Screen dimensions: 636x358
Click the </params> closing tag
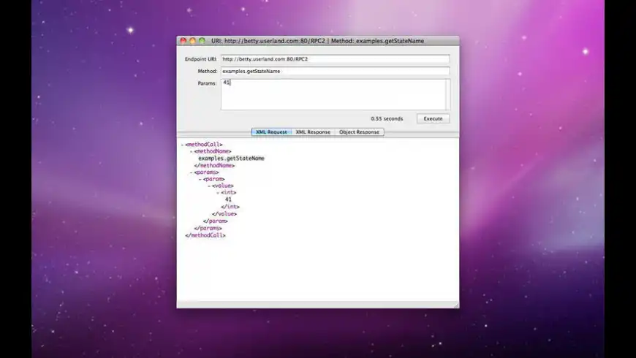click(208, 228)
